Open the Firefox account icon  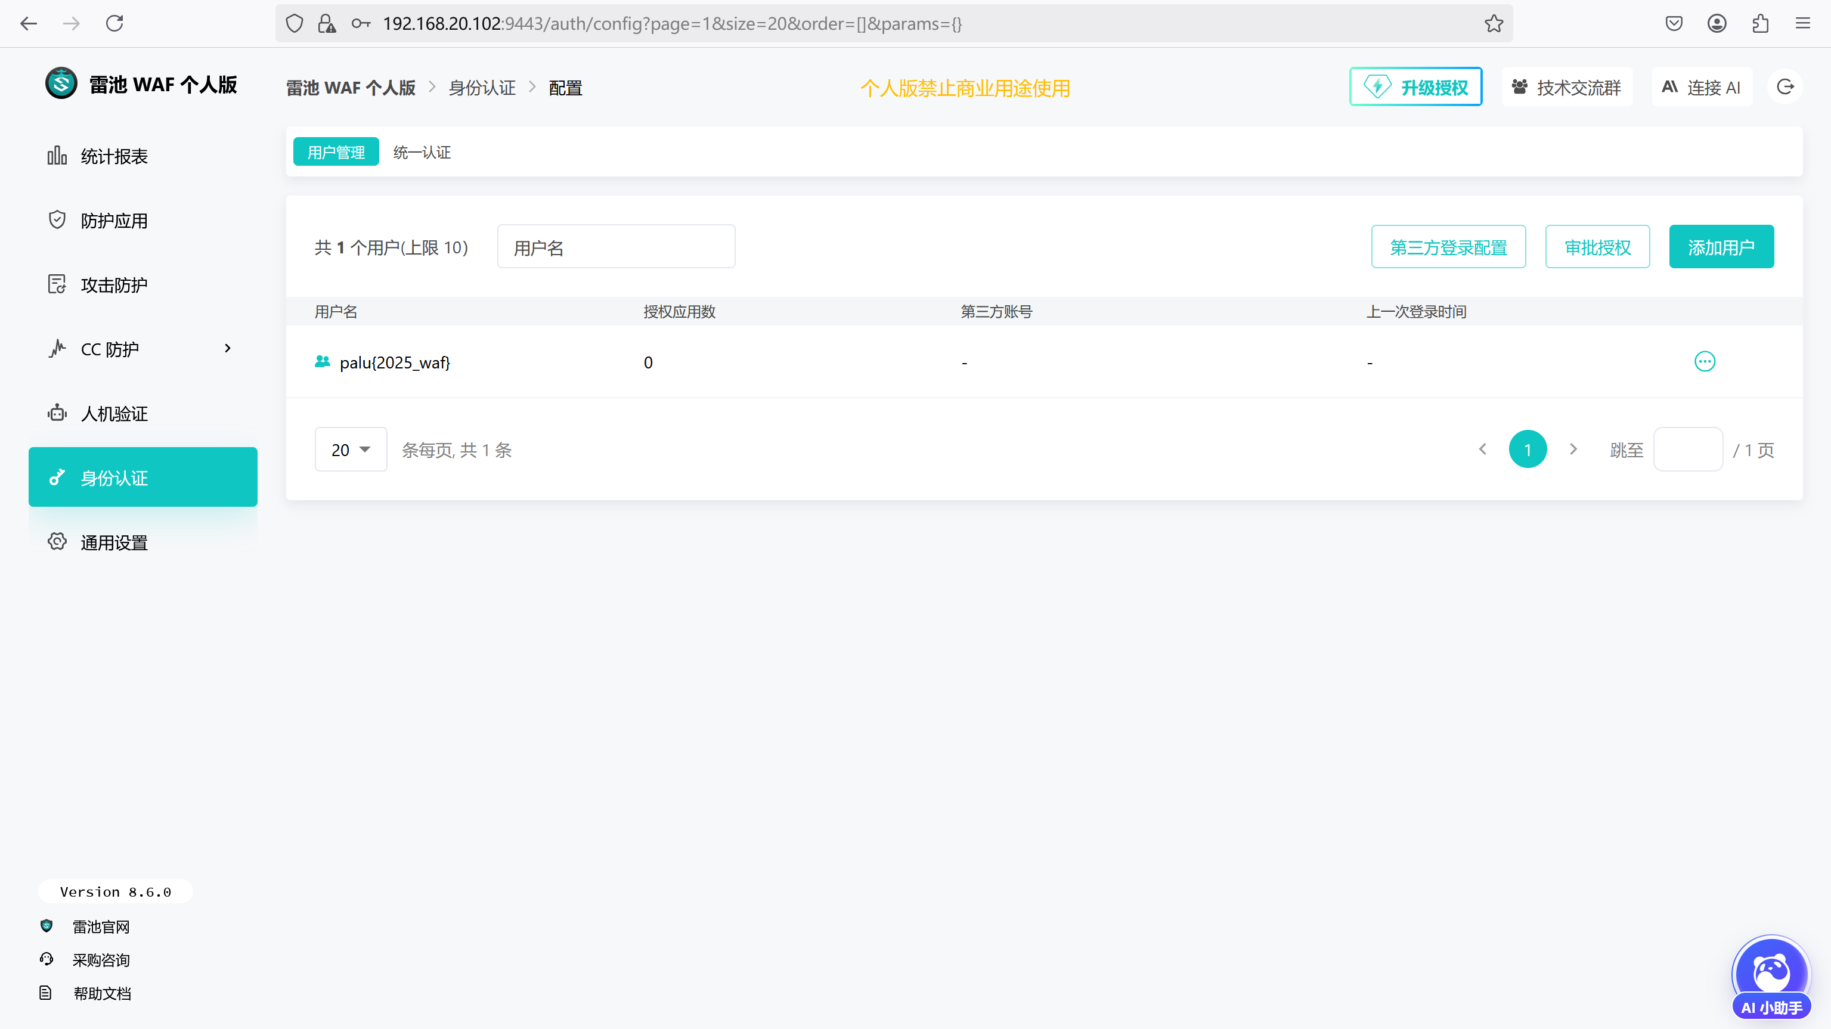coord(1717,23)
